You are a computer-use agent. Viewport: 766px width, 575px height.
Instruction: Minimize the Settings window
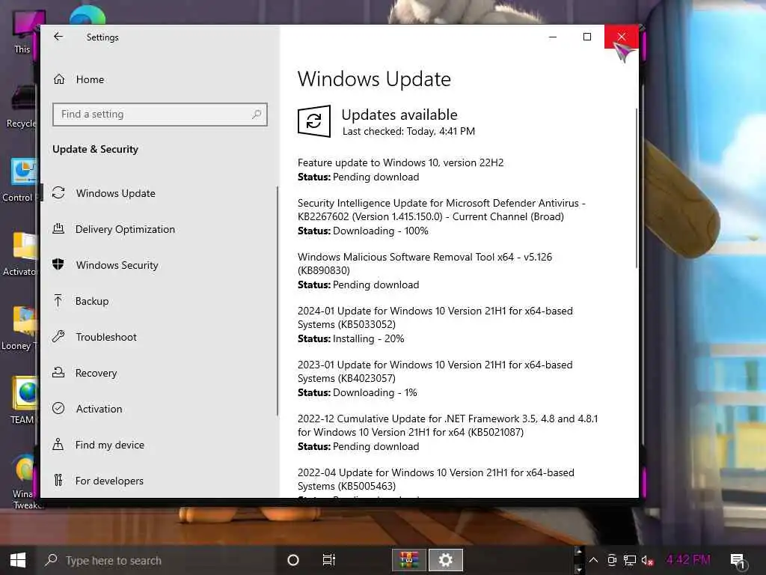[x=553, y=37]
